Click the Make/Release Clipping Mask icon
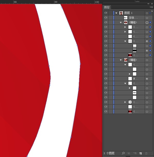This screenshot has width=154, height=157. point(129,153)
